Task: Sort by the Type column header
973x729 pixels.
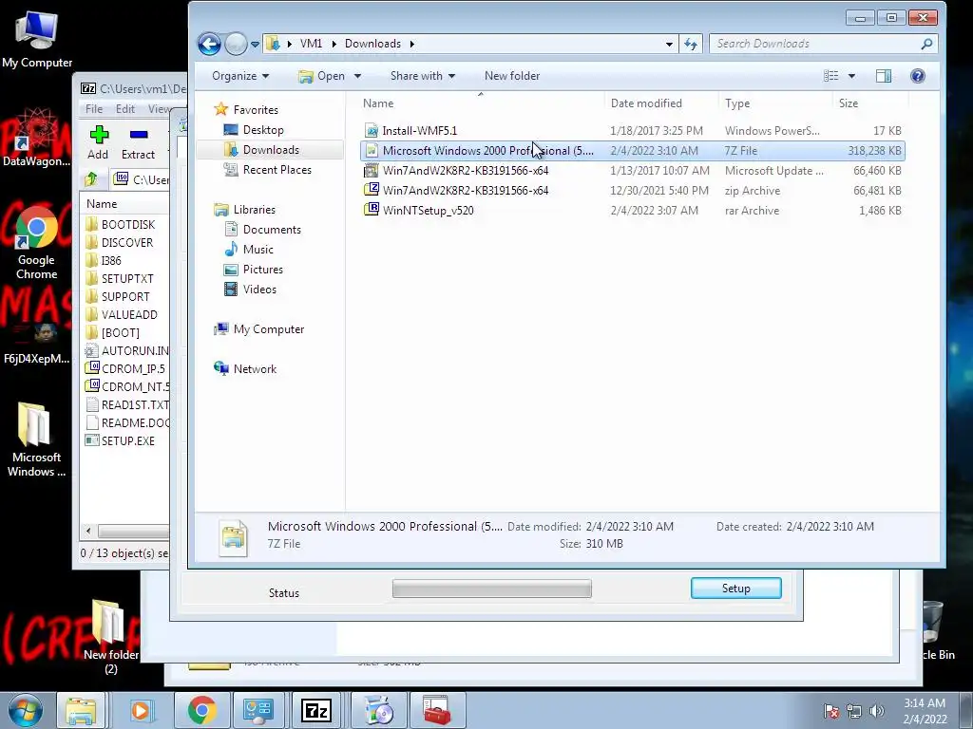Action: (x=775, y=103)
